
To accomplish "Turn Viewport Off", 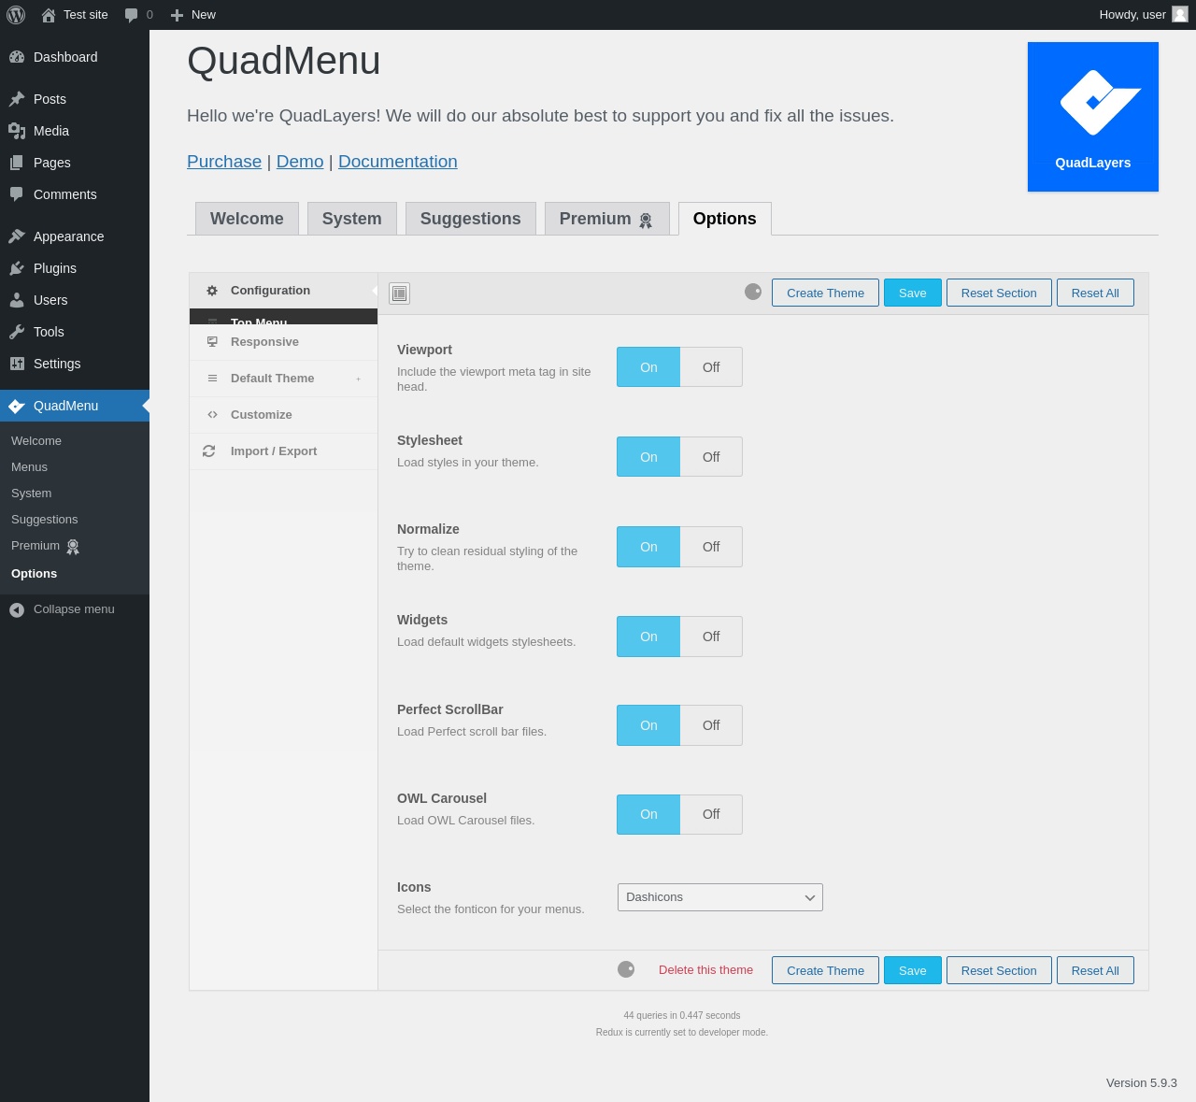I will coord(711,367).
